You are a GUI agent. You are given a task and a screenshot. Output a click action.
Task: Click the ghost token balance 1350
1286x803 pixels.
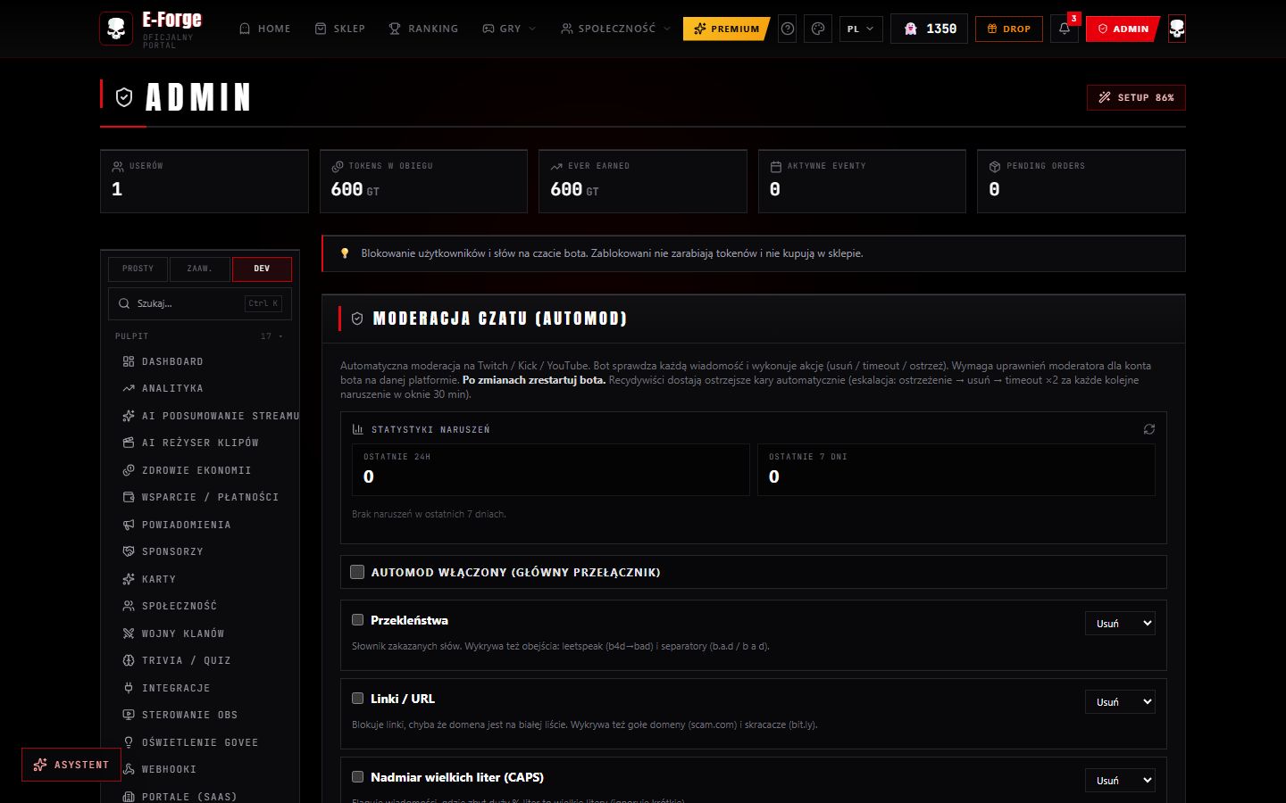point(929,29)
